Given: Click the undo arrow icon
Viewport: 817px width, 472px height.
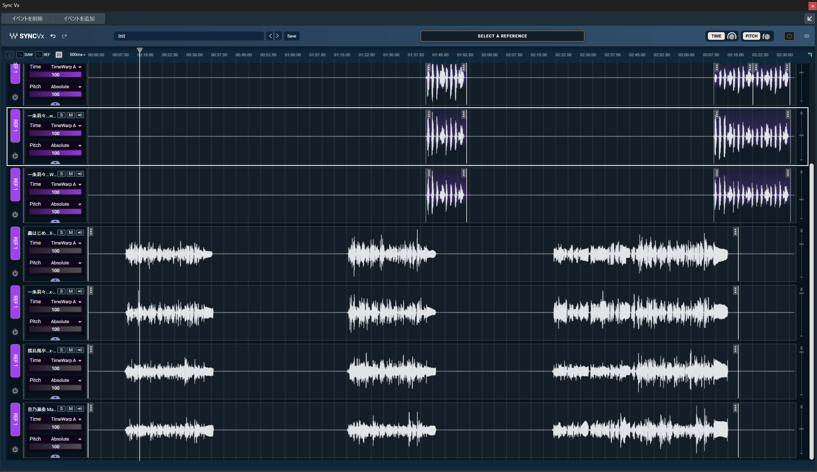Looking at the screenshot, I should 53,36.
